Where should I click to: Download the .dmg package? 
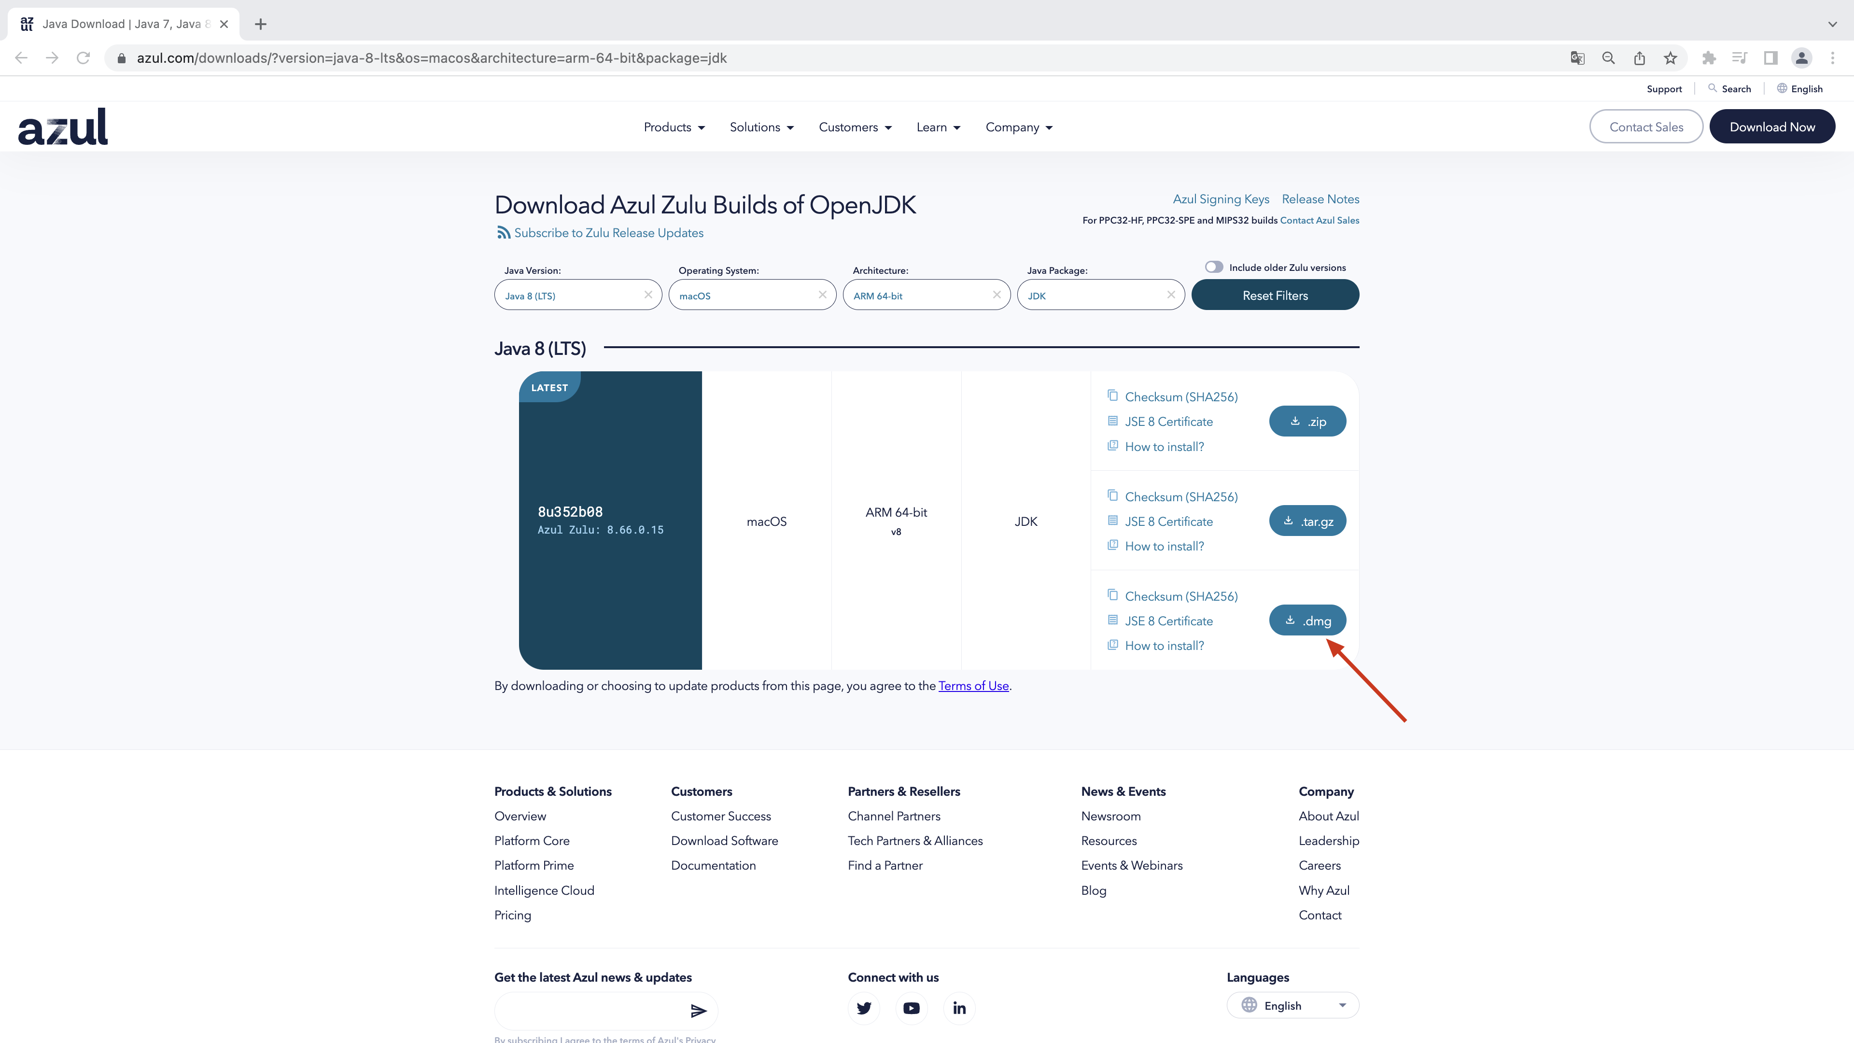click(x=1307, y=620)
